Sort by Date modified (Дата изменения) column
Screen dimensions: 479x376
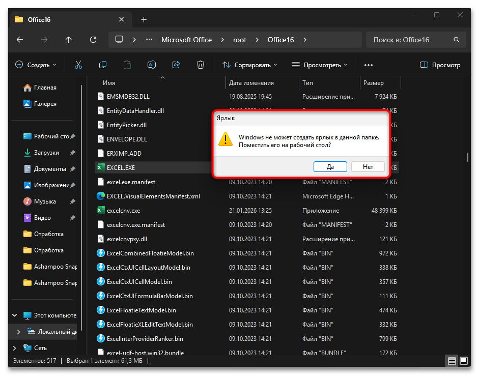(x=262, y=83)
